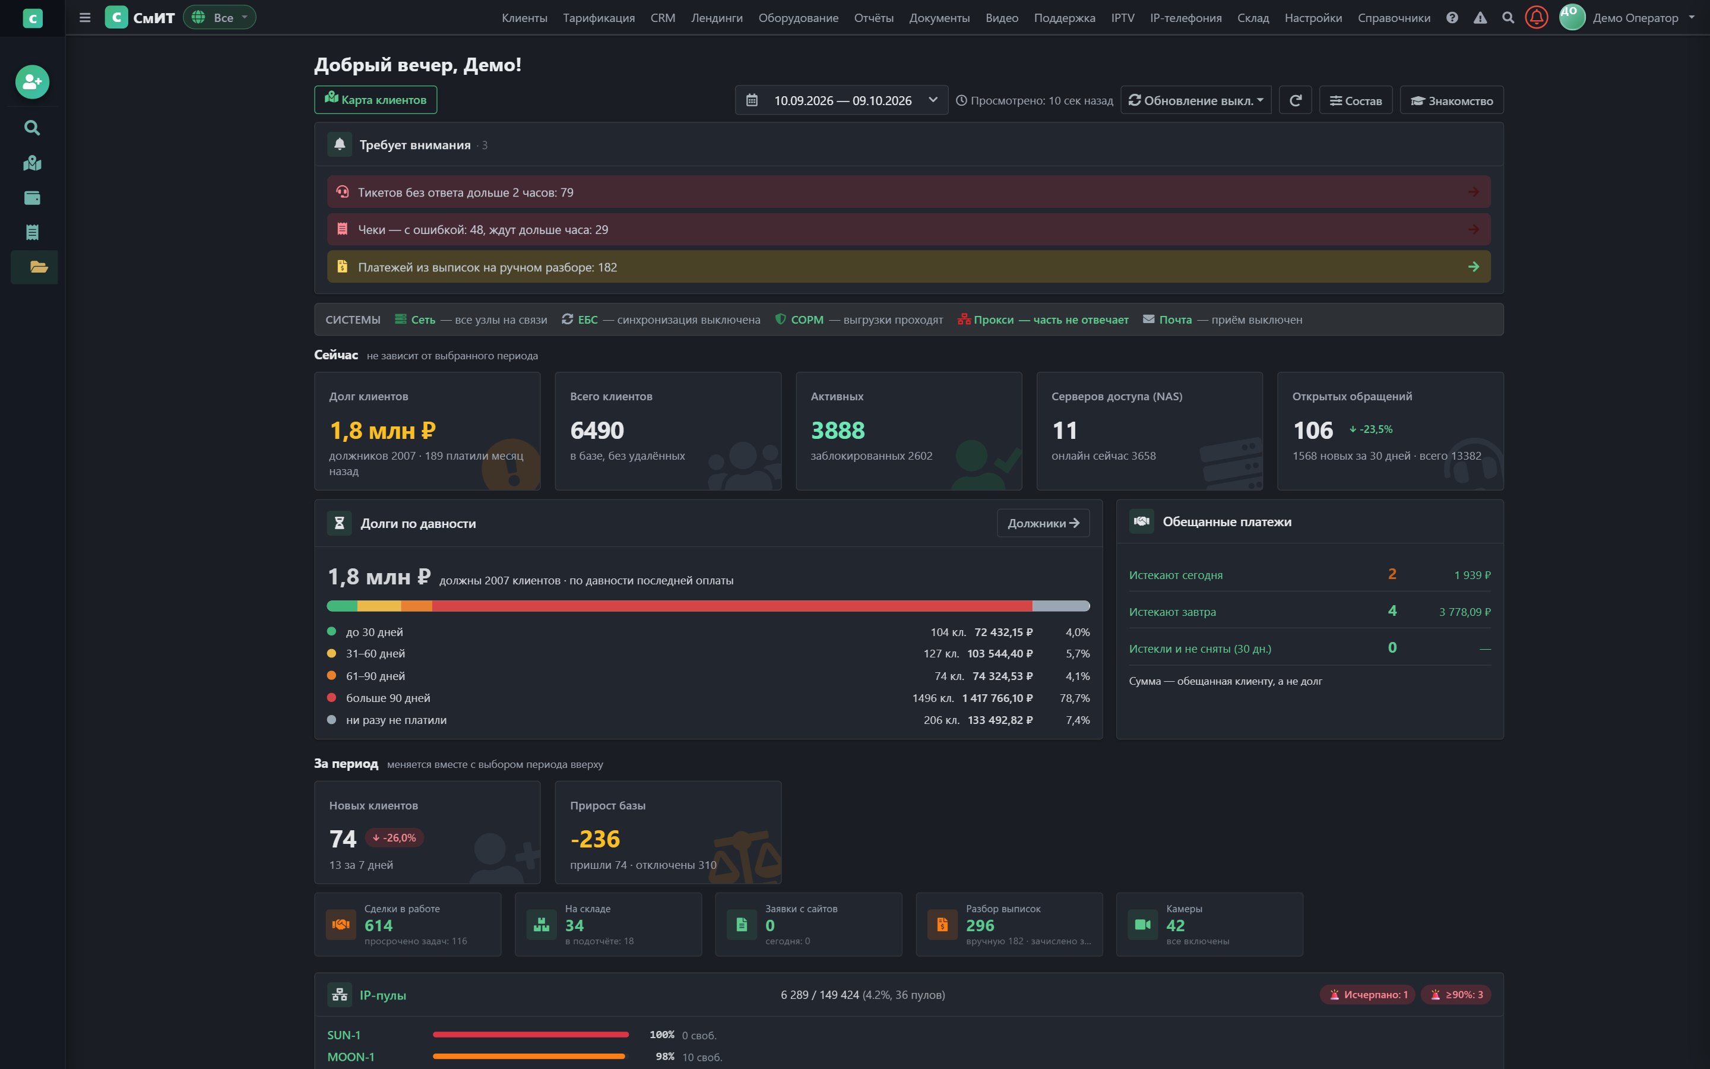Open the IP-телефония menu
The width and height of the screenshot is (1710, 1069).
1186,18
